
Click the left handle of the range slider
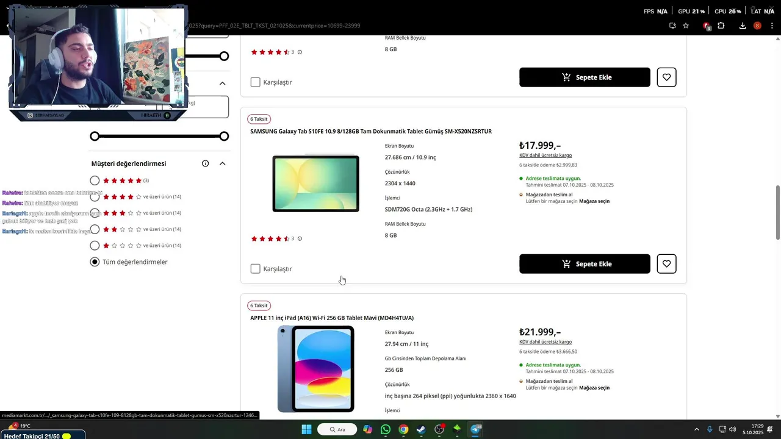(x=95, y=136)
